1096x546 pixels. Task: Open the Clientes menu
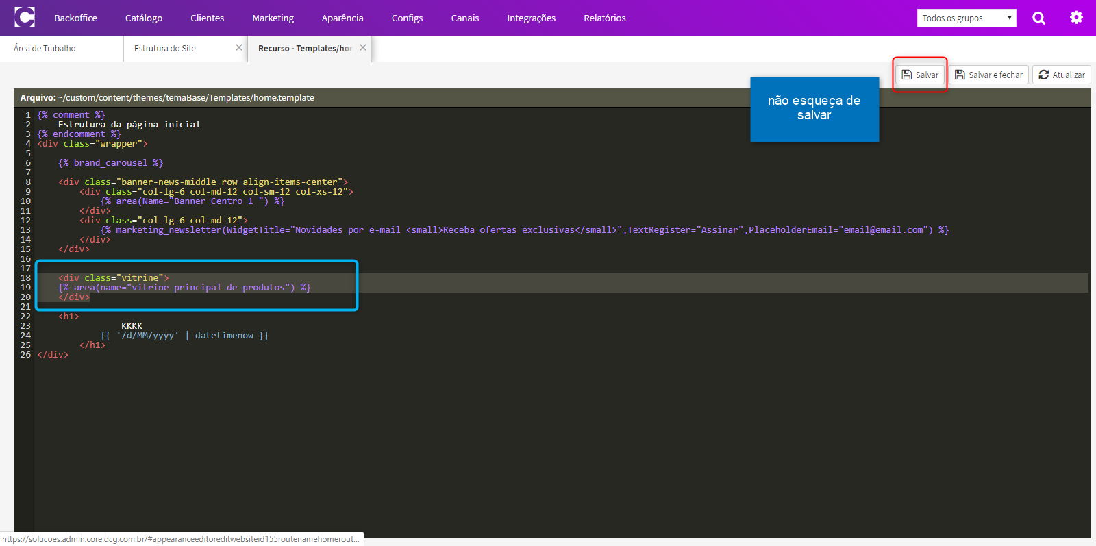pos(208,18)
